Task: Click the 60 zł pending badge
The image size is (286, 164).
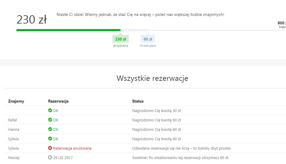Action: click(x=148, y=39)
